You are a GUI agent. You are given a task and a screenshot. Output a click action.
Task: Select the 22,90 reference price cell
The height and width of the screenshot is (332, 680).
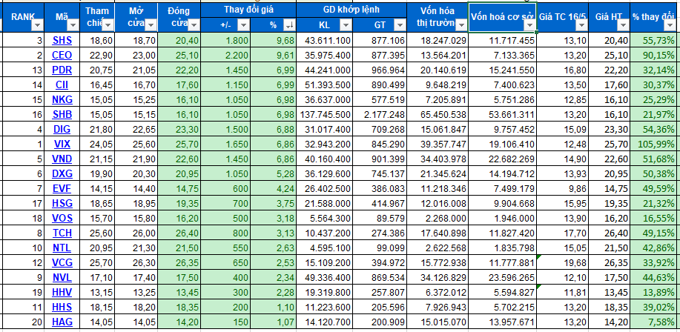[x=97, y=55]
